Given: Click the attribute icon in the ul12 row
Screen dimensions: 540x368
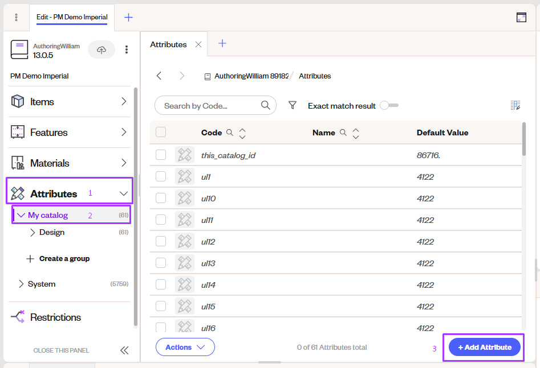Looking at the screenshot, I should (185, 242).
